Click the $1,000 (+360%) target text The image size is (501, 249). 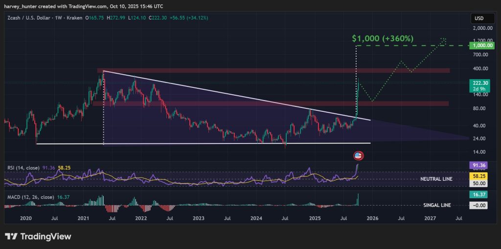pos(383,38)
